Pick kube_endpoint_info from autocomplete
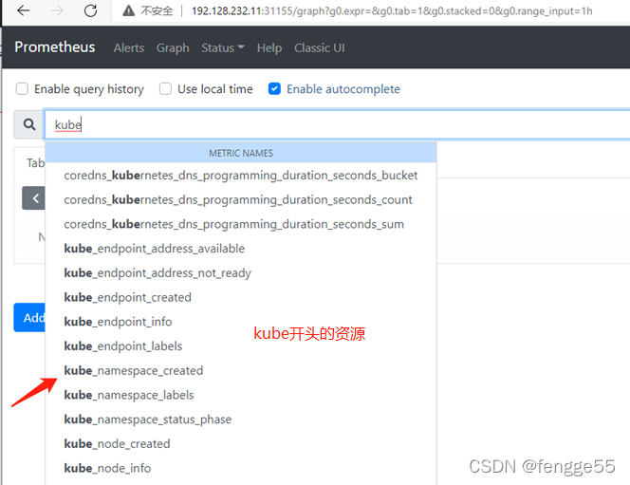The height and width of the screenshot is (485, 630). (241, 322)
